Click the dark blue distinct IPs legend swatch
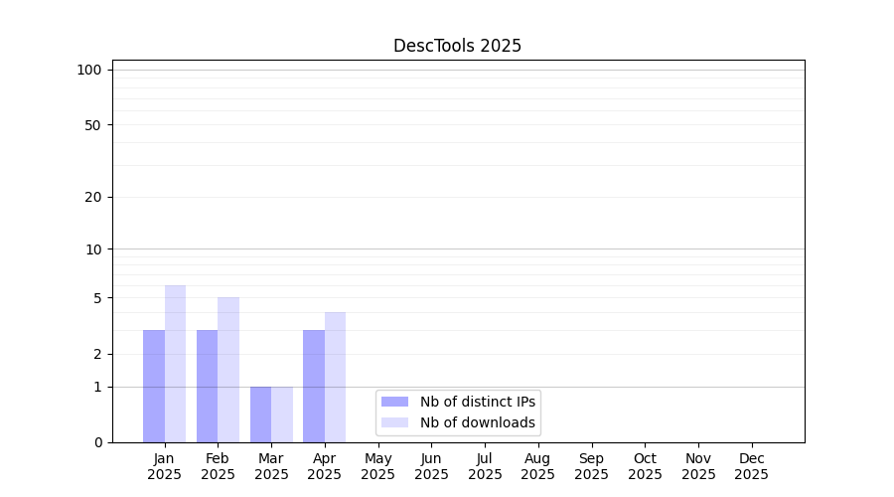This screenshot has width=894, height=497. pos(394,402)
